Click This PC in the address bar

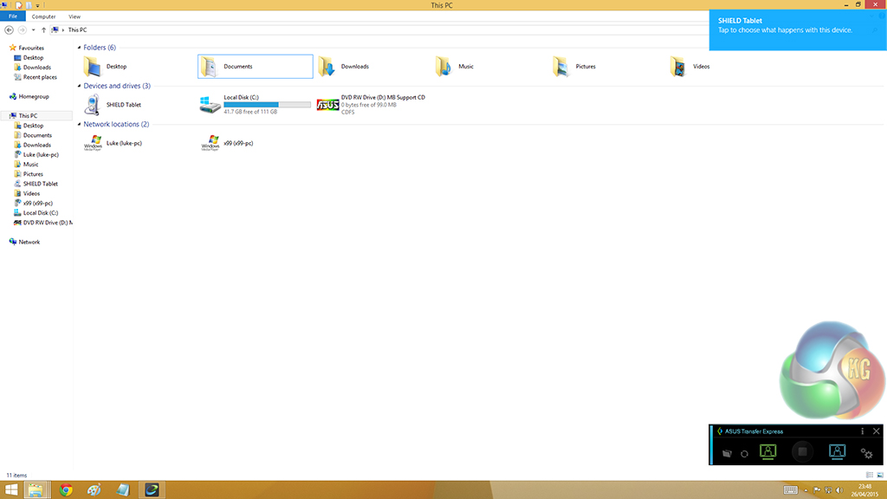pos(77,30)
